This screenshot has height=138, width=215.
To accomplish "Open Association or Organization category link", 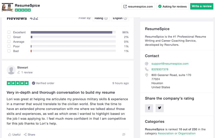I will 176,133.
